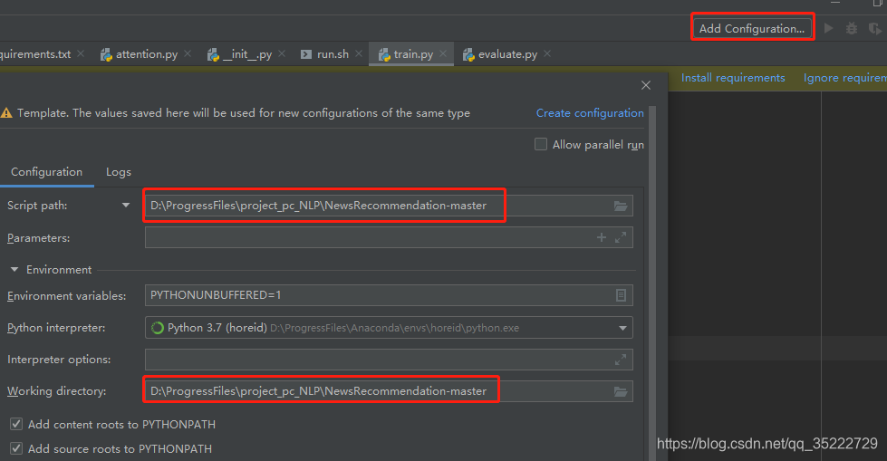Screen dimensions: 887x461
Task: Expand the Interpreter options field
Action: [621, 360]
